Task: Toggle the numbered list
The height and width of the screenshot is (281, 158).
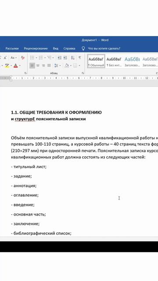Action: coord(41,58)
